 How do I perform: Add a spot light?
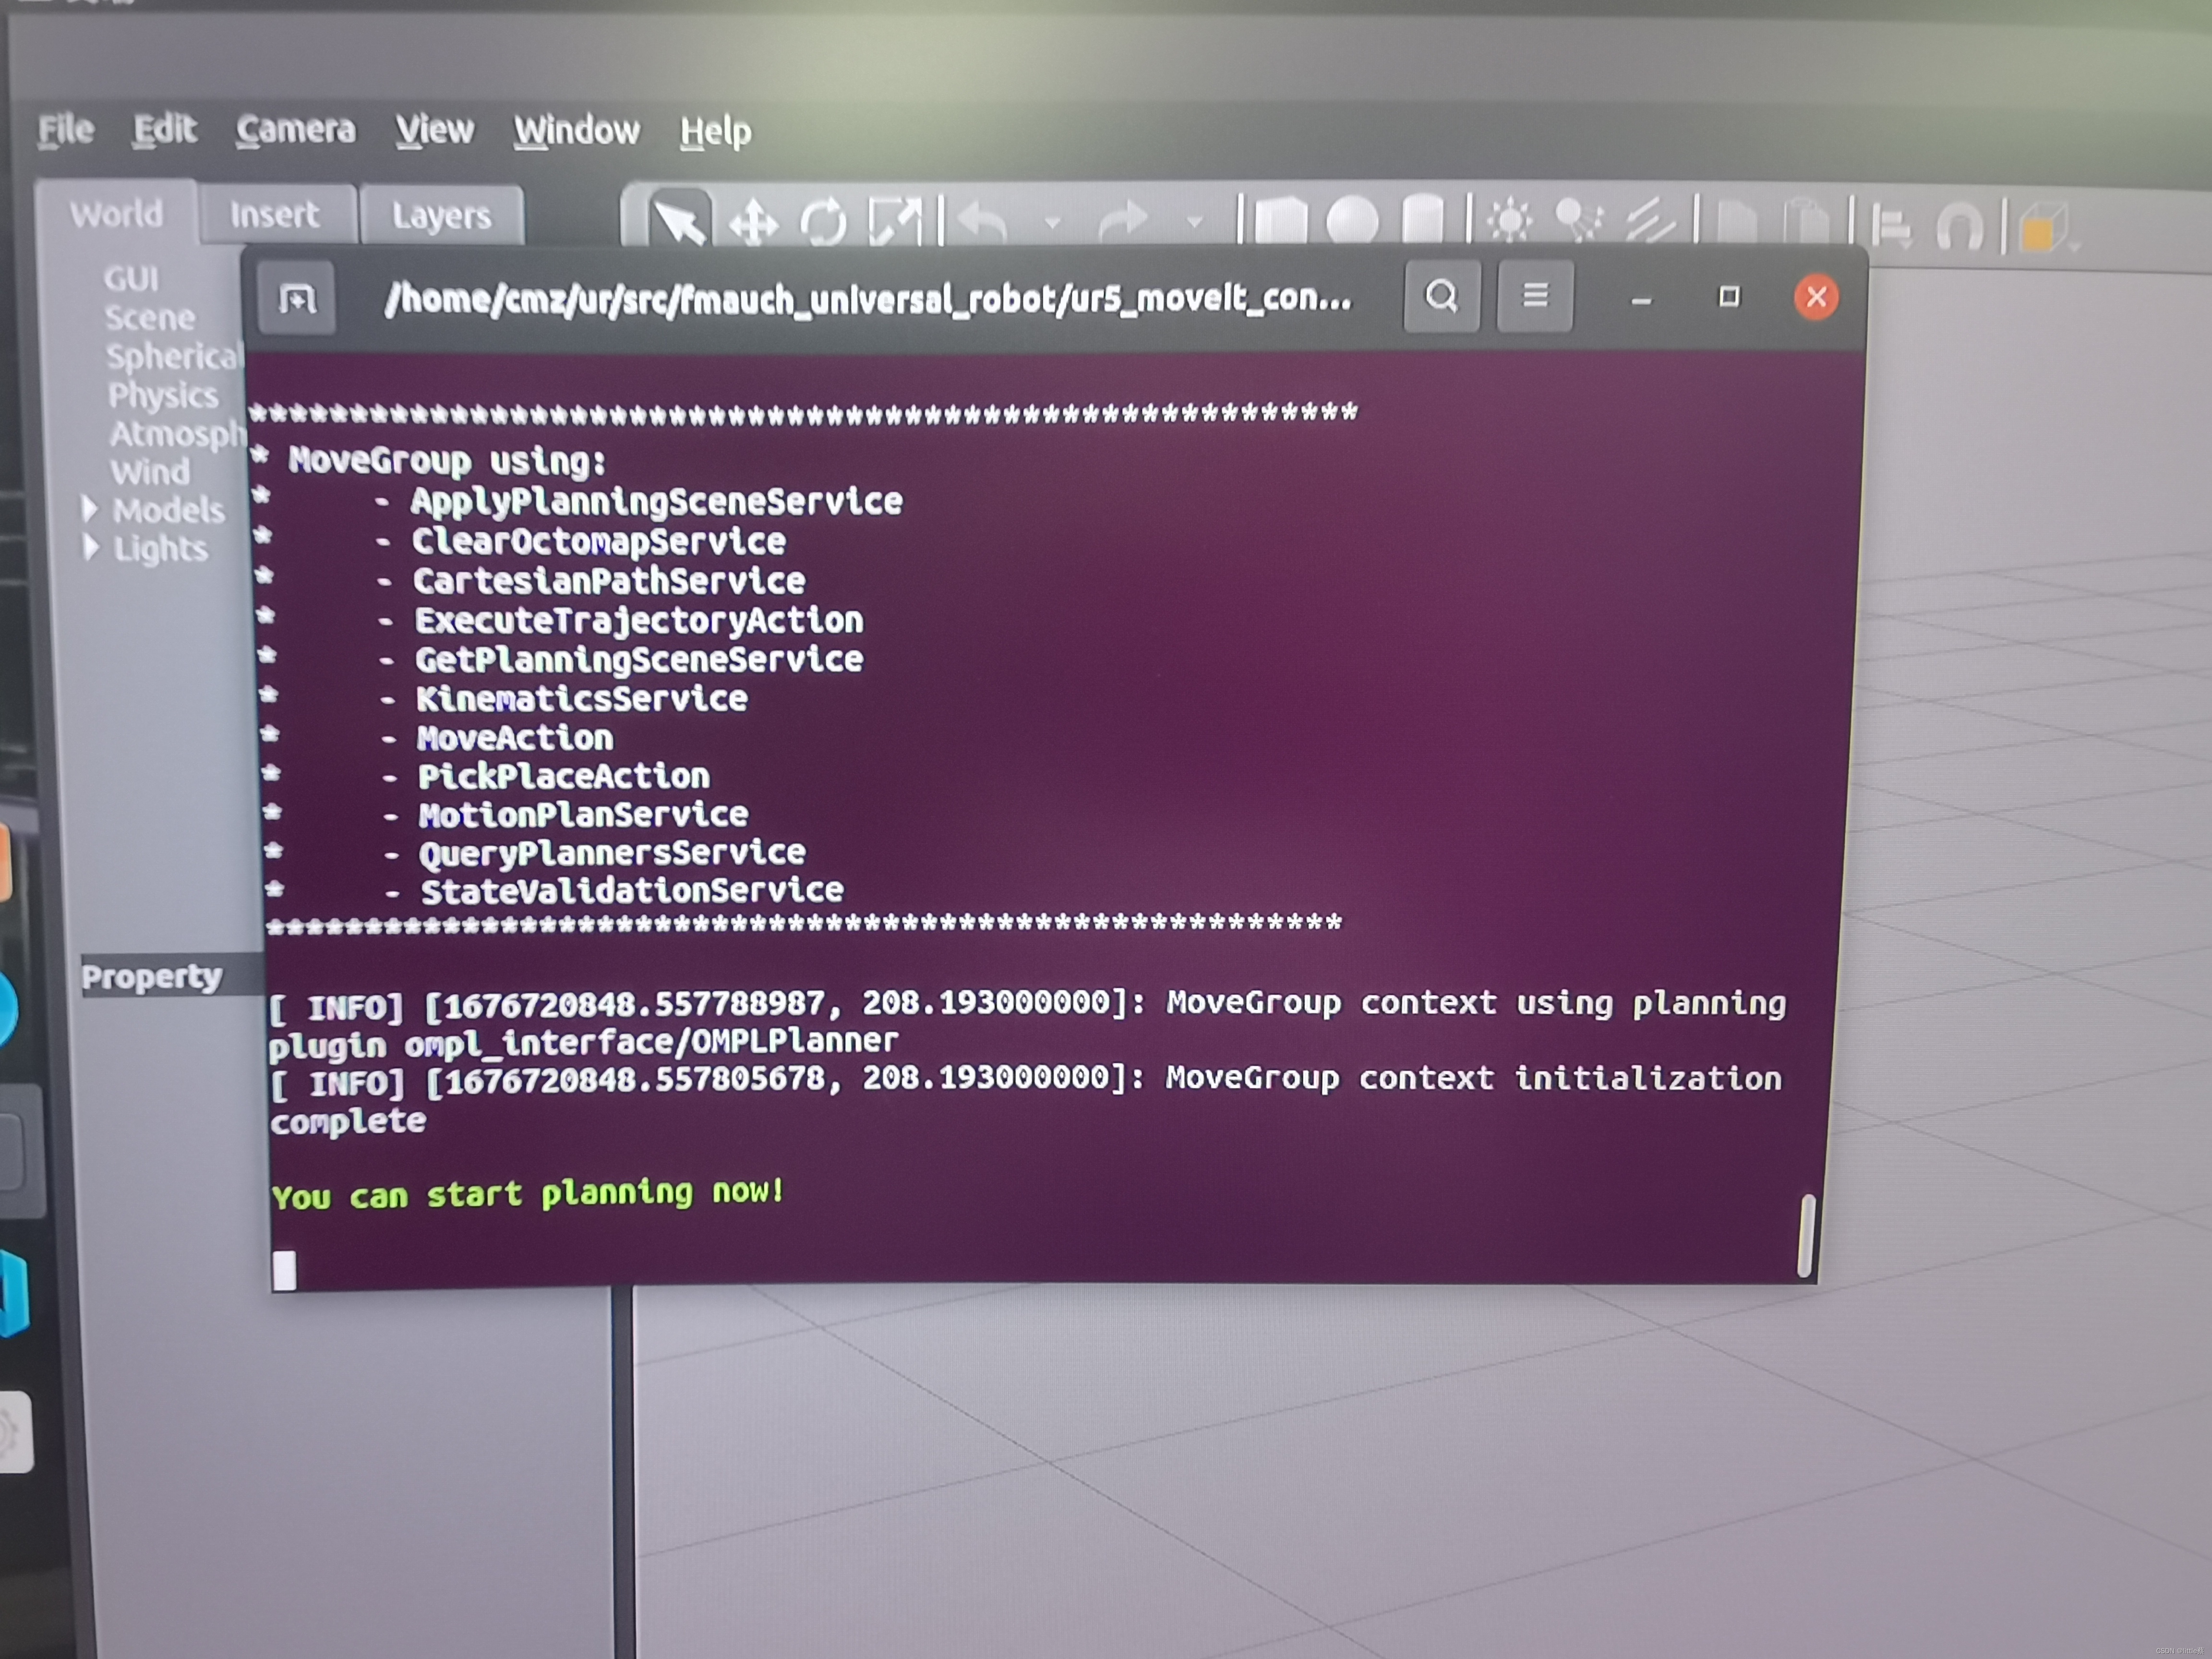tap(1579, 220)
